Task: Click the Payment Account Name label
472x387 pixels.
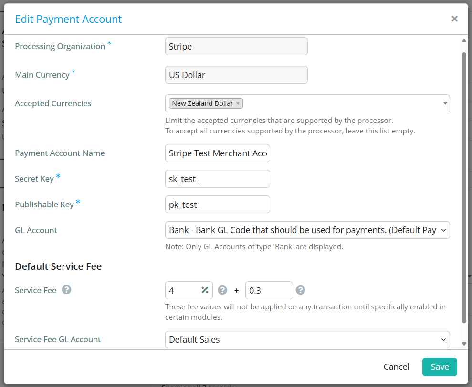Action: (60, 153)
